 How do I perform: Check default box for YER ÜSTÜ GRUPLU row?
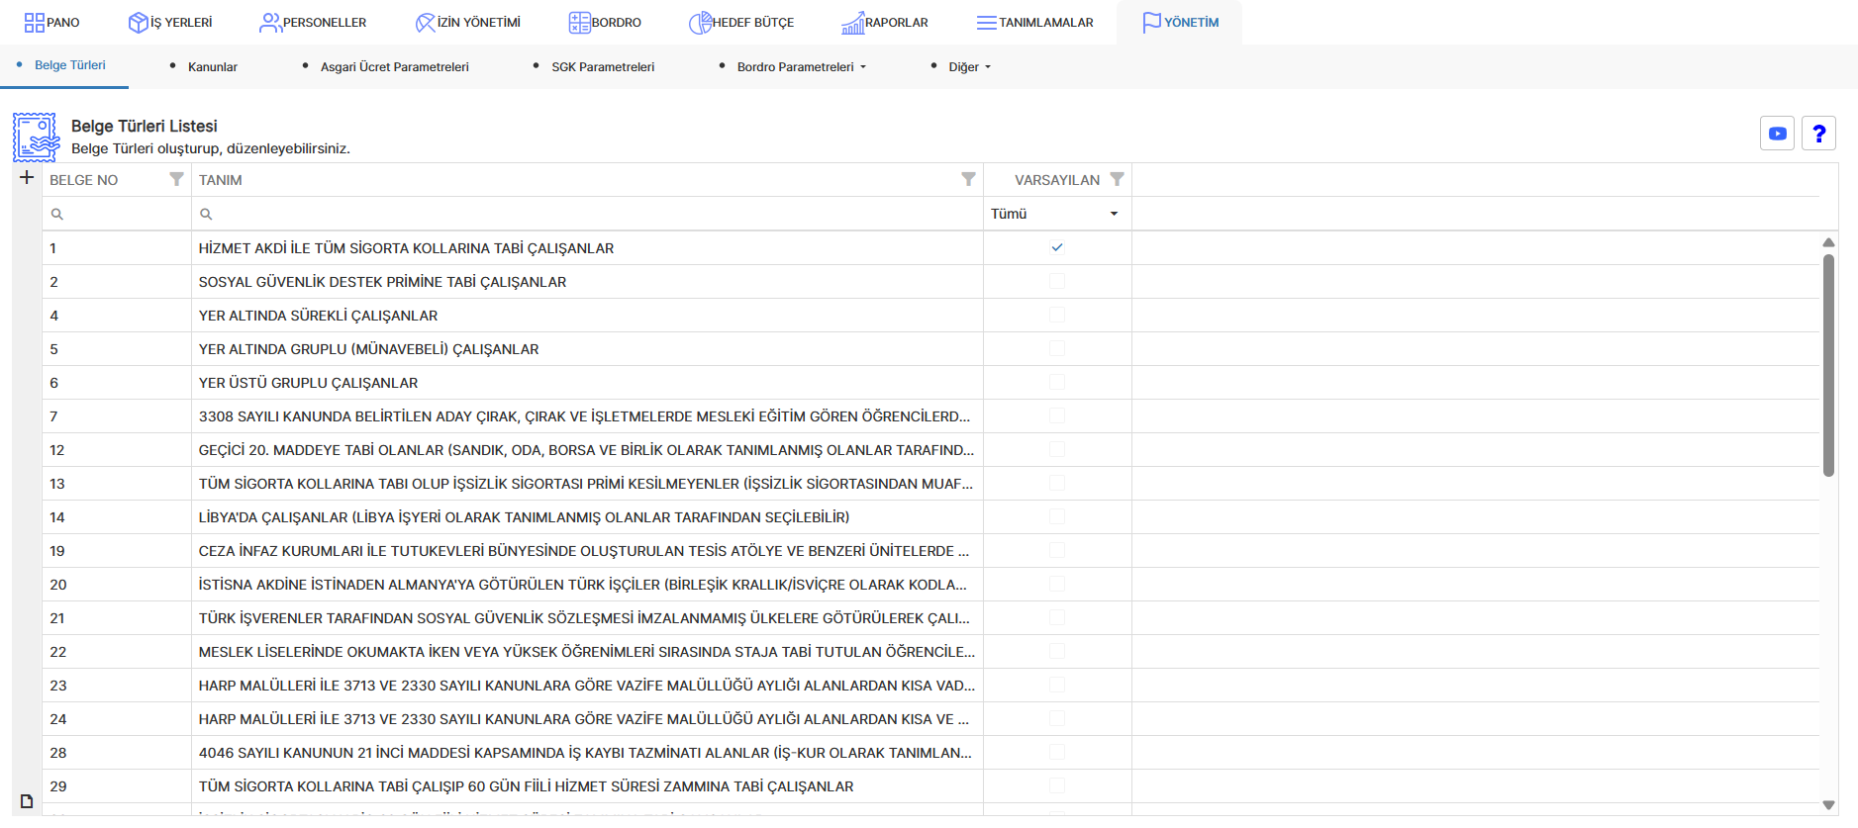(x=1057, y=382)
